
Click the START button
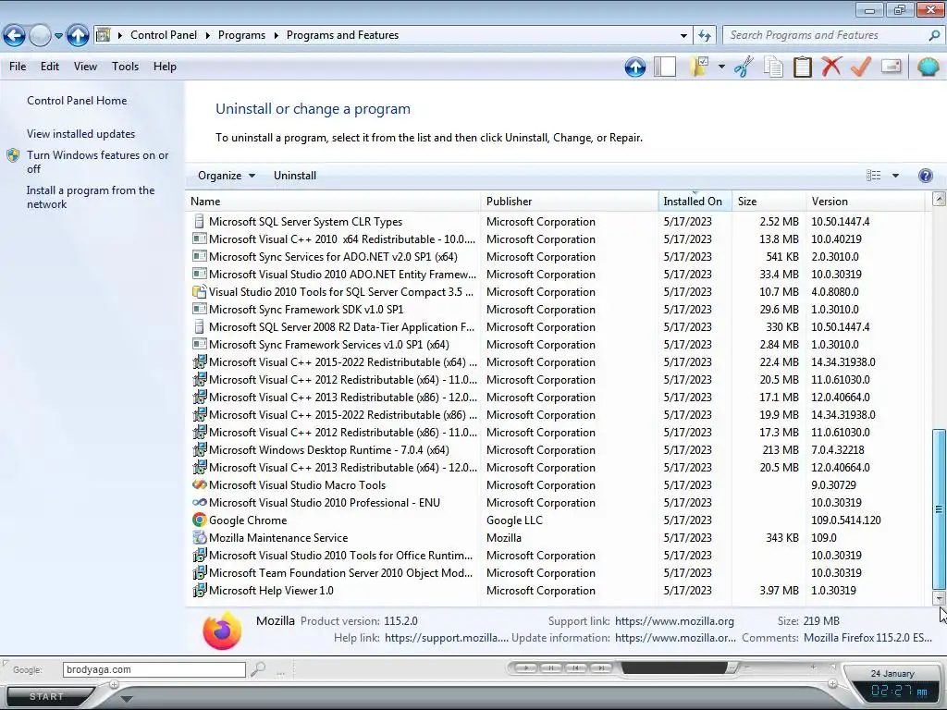pyautogui.click(x=46, y=697)
